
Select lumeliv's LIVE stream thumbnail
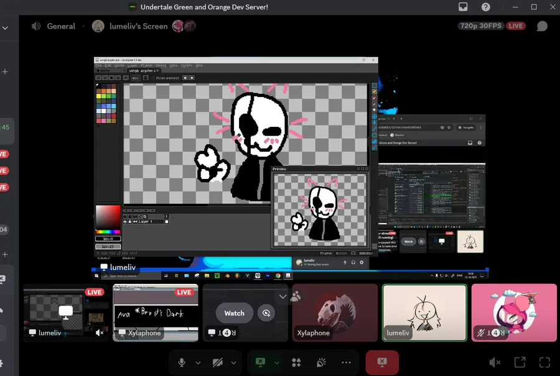click(66, 313)
